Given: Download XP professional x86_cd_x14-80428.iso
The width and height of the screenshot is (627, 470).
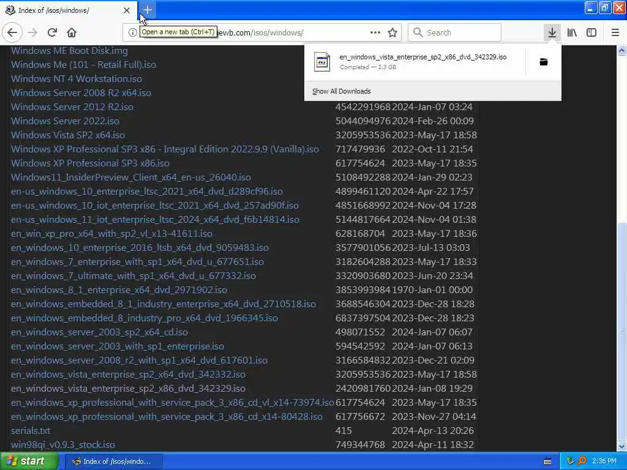Looking at the screenshot, I should coord(167,416).
